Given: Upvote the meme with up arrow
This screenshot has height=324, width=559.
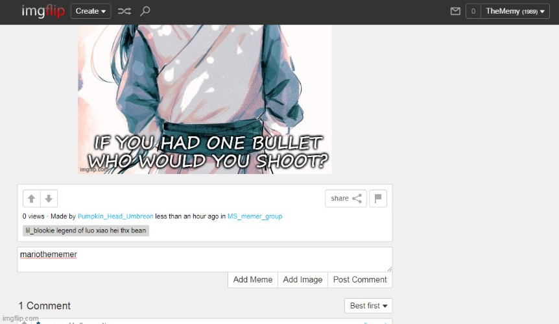Looking at the screenshot, I should pos(31,199).
